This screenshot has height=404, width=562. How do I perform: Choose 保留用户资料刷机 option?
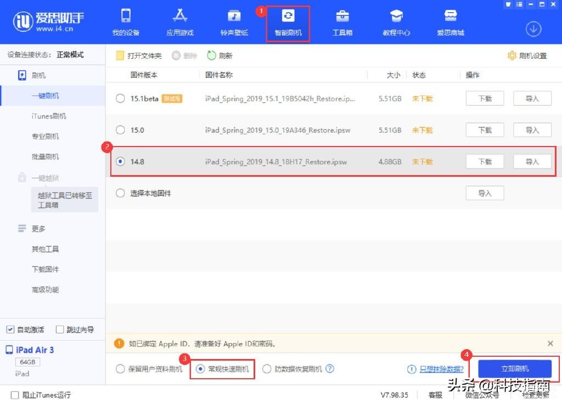click(120, 368)
